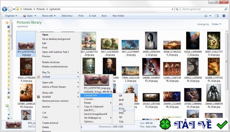Click the change view icon in toolbar
Image resolution: width=230 pixels, height=132 pixels.
(206, 16)
